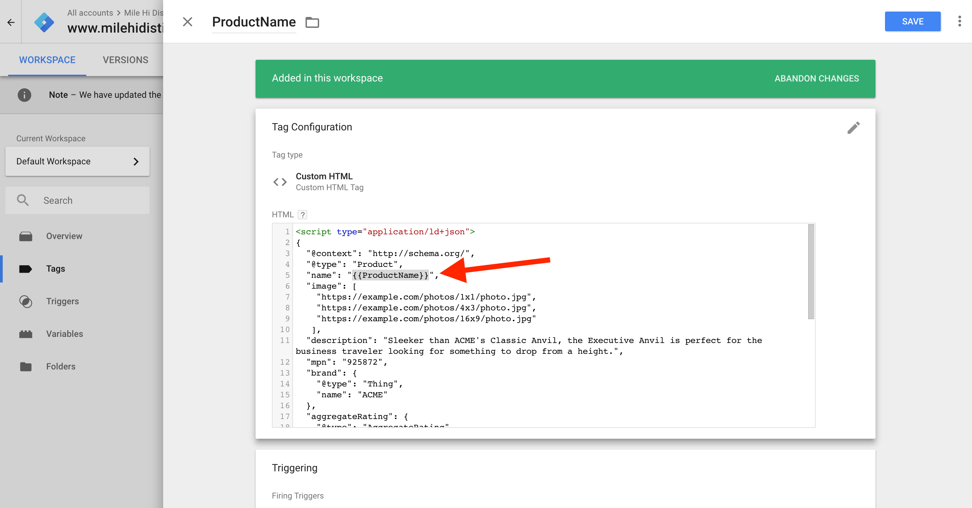This screenshot has width=972, height=508.
Task: Switch to the Versions tab
Action: pos(125,59)
